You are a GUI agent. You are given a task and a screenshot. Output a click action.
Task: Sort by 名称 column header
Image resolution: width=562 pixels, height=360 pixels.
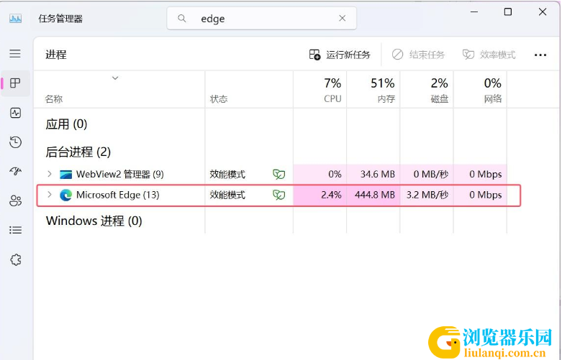[54, 99]
